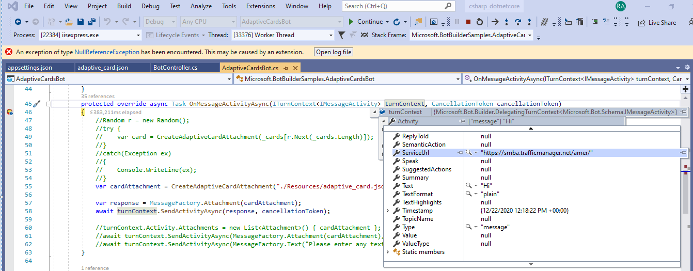This screenshot has height=271, width=693.
Task: Open text visualizer magnifier beside ServiceUrl value
Action: tap(468, 153)
